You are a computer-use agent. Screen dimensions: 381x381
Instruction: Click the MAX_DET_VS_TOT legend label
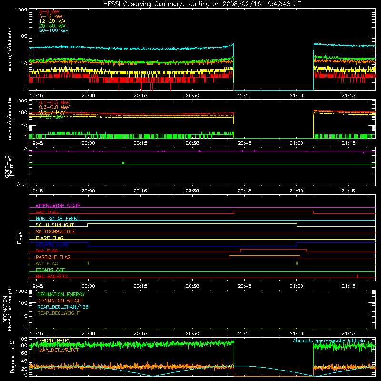pyautogui.click(x=59, y=350)
